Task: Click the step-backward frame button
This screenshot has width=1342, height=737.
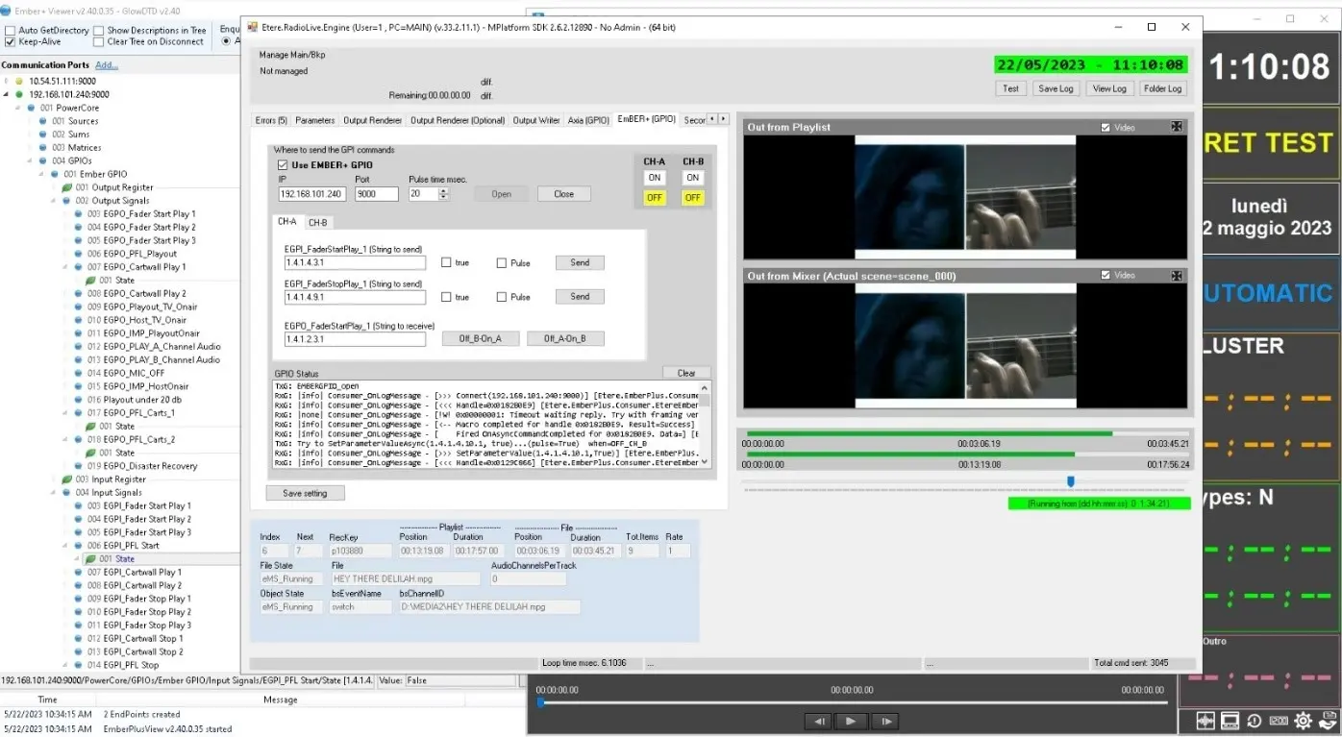Action: [818, 721]
